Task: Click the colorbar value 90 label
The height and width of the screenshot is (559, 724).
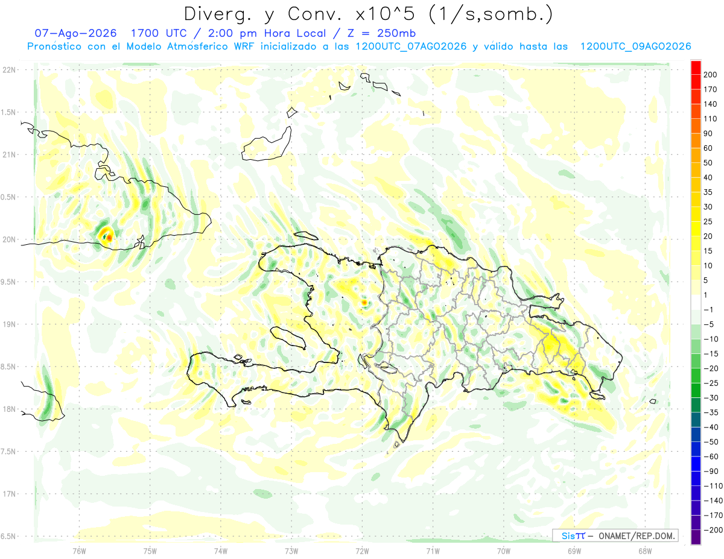Action: (x=709, y=133)
